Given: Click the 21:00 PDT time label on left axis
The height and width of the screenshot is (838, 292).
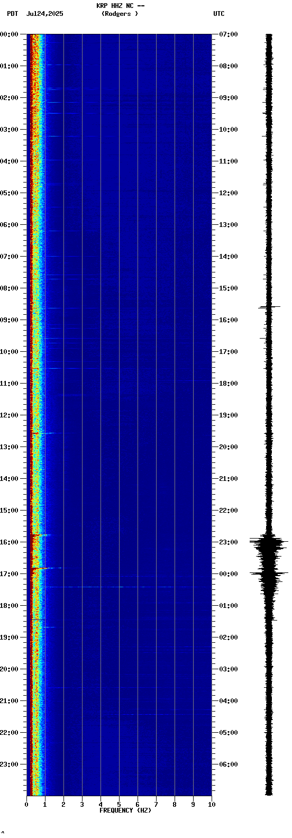Looking at the screenshot, I should tap(9, 701).
